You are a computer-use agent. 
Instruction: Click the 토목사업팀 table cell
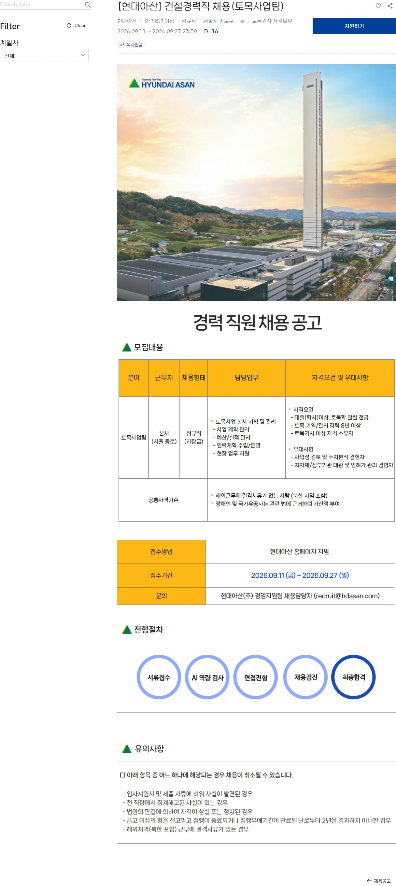pyautogui.click(x=134, y=438)
